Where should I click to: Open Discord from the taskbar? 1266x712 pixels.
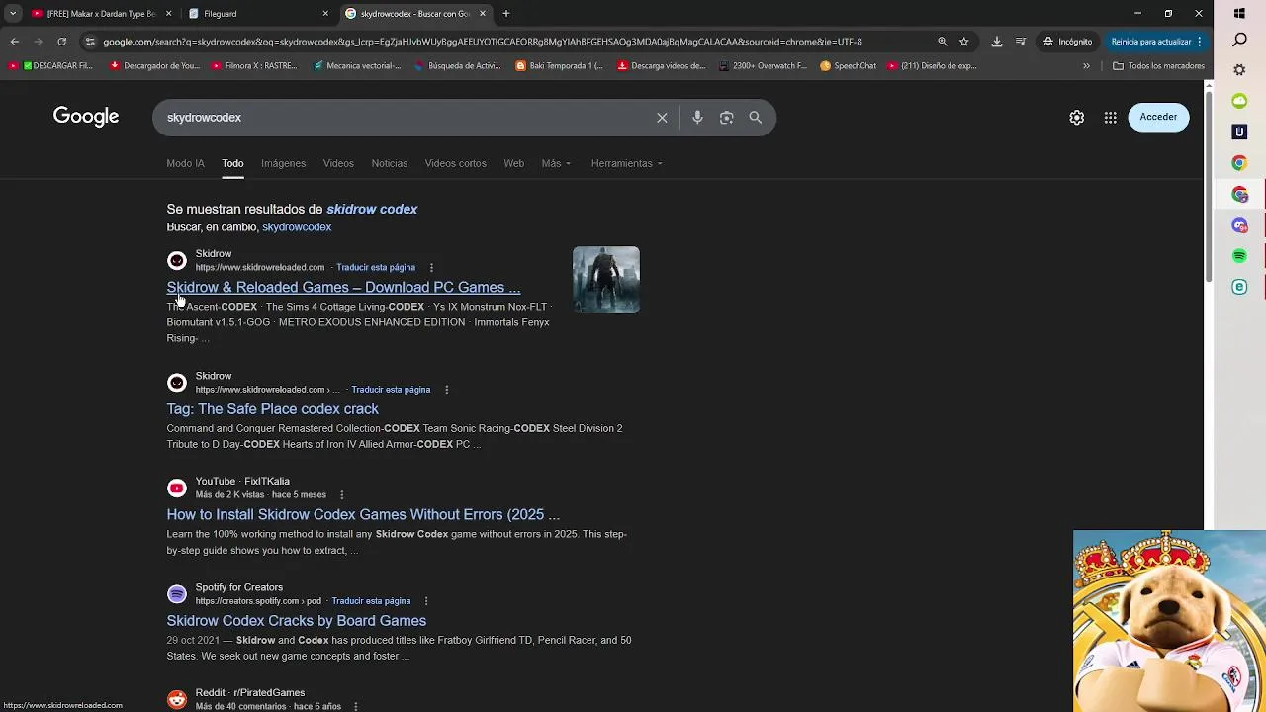point(1239,225)
